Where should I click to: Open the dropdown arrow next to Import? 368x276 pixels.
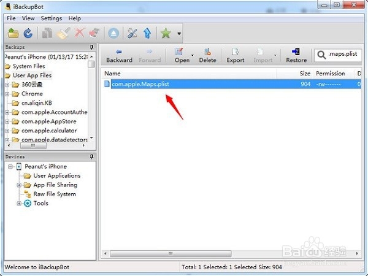pyautogui.click(x=275, y=55)
